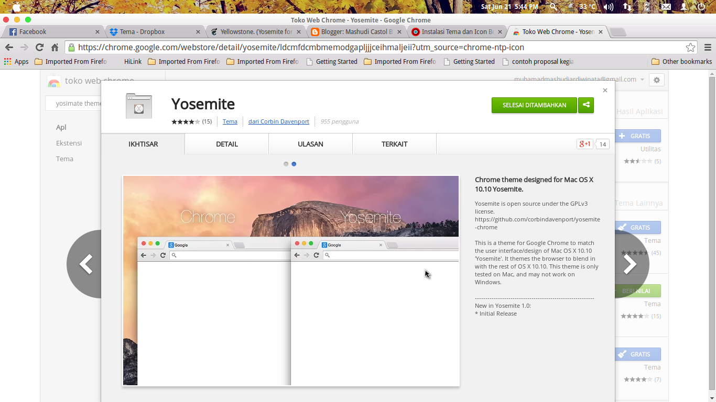Go to the Chrome home page
Image resolution: width=716 pixels, height=402 pixels.
tap(55, 47)
